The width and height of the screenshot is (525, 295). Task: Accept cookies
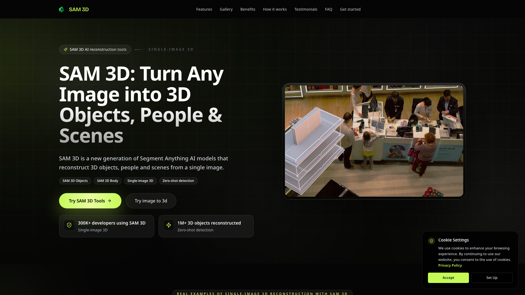click(x=448, y=278)
